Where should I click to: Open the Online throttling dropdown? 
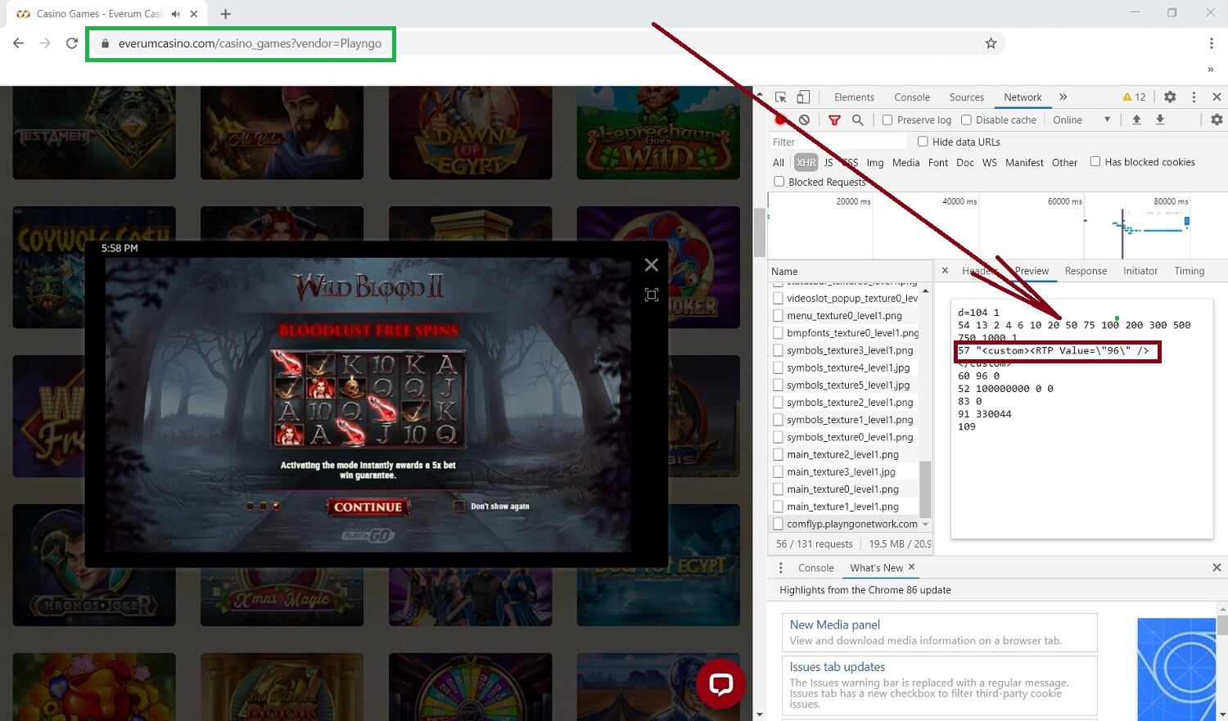[1081, 119]
